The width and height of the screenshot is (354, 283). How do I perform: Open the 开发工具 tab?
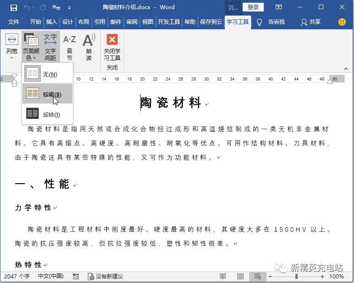(x=169, y=22)
